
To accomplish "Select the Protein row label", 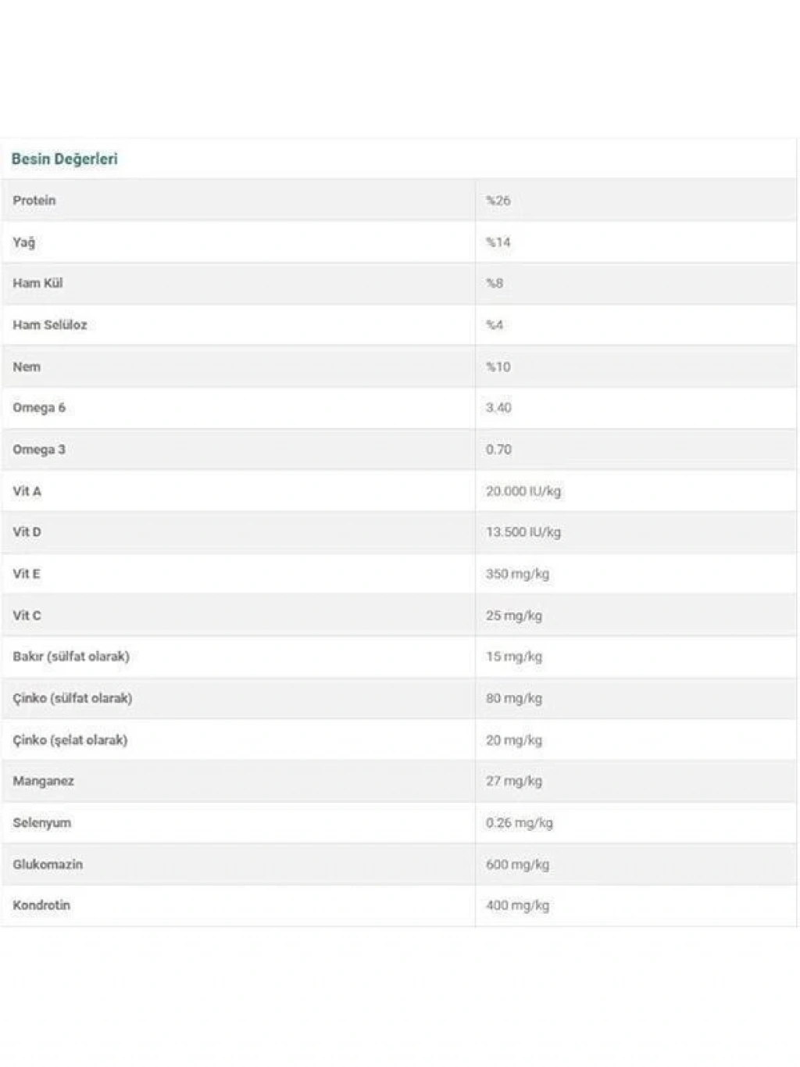I will (x=34, y=200).
